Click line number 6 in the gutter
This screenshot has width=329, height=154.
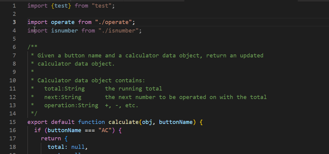[x=14, y=47]
